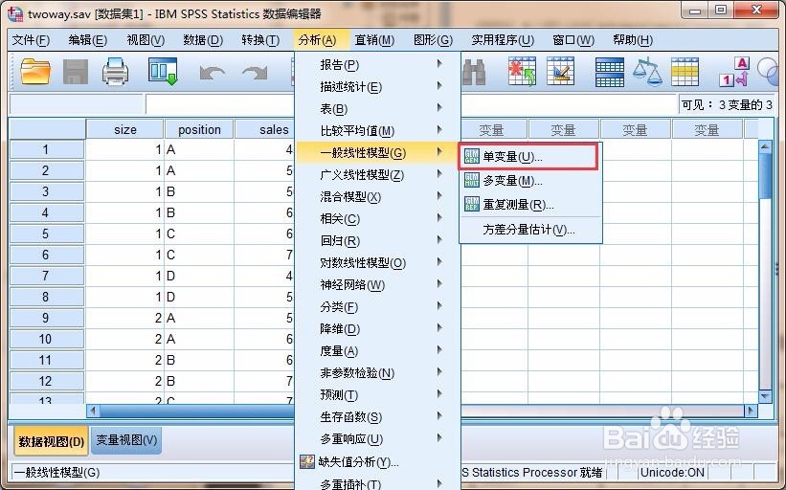Screen dimensions: 786x490
Task: Select the position column header
Action: [x=199, y=130]
